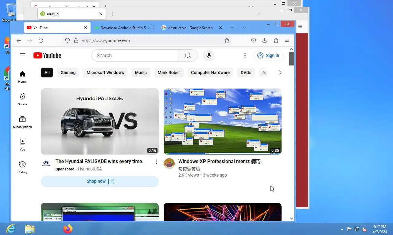Open Firefox downloads panel

point(265,41)
